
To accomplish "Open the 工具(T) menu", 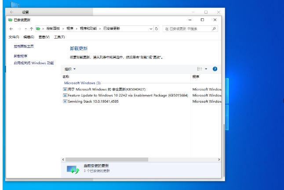I will (59, 37).
